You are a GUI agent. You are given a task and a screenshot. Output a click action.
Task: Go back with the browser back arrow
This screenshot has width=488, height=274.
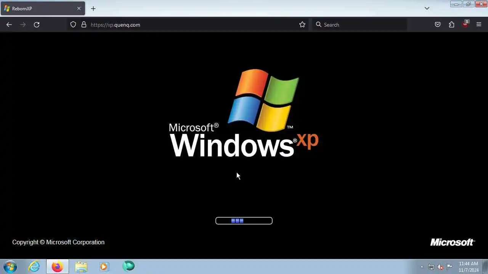pyautogui.click(x=9, y=25)
